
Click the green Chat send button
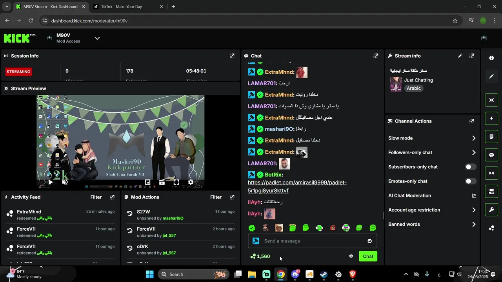368,256
